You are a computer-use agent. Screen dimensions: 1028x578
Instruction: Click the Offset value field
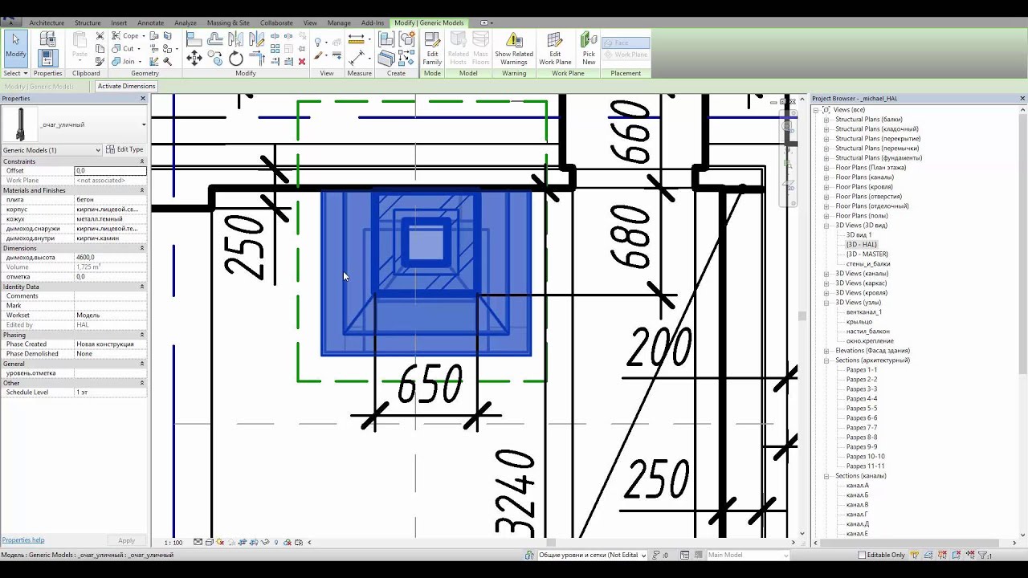111,171
